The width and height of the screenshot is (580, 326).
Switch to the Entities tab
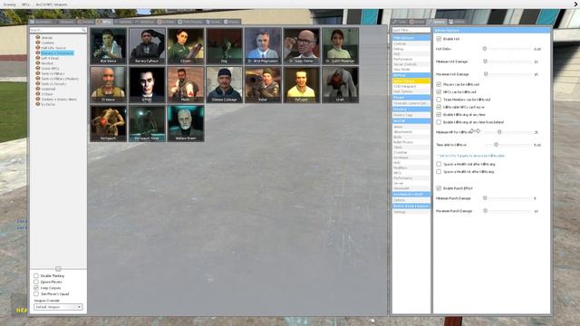click(85, 22)
